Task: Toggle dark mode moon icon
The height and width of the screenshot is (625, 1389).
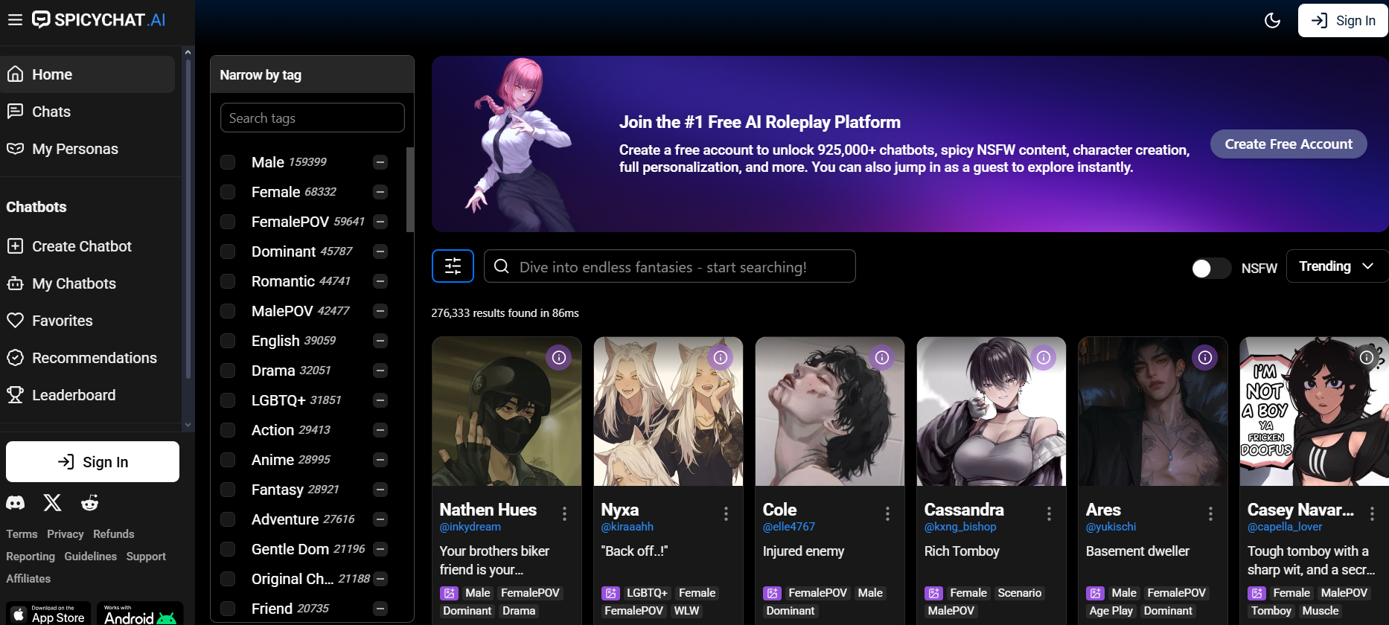Action: click(x=1273, y=21)
